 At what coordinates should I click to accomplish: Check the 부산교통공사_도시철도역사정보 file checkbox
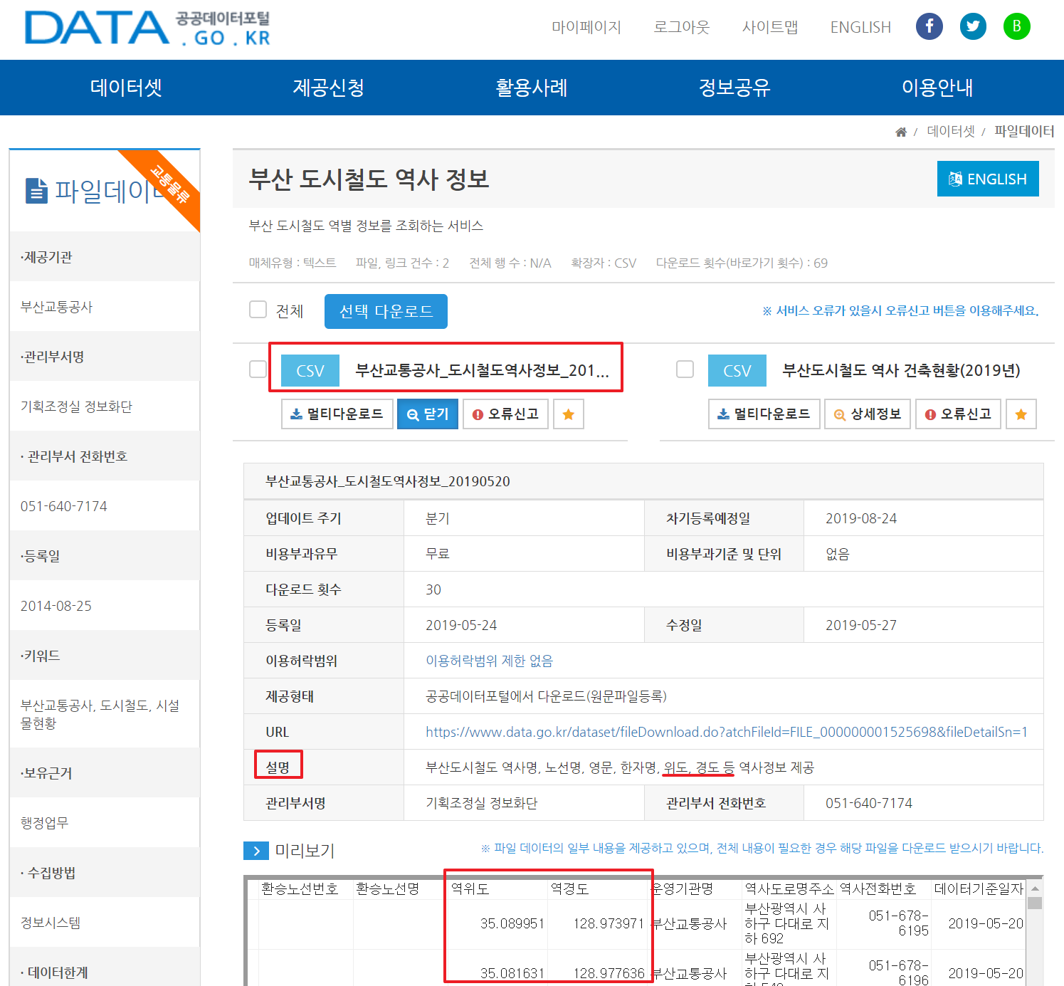(x=258, y=369)
